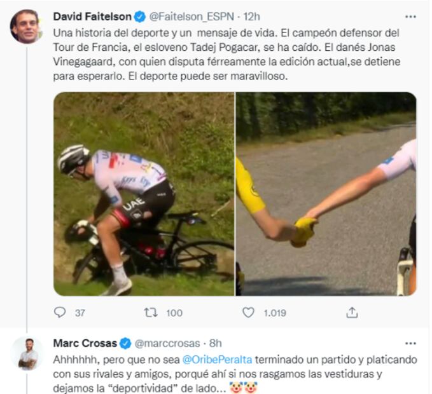Image resolution: width=432 pixels, height=394 pixels.
Task: Like David Faitelson's tweet
Action: pyautogui.click(x=249, y=312)
